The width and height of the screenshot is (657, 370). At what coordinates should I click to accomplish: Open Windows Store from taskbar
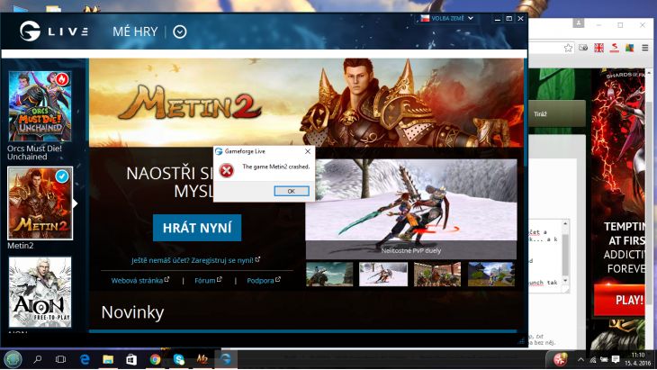(131, 359)
